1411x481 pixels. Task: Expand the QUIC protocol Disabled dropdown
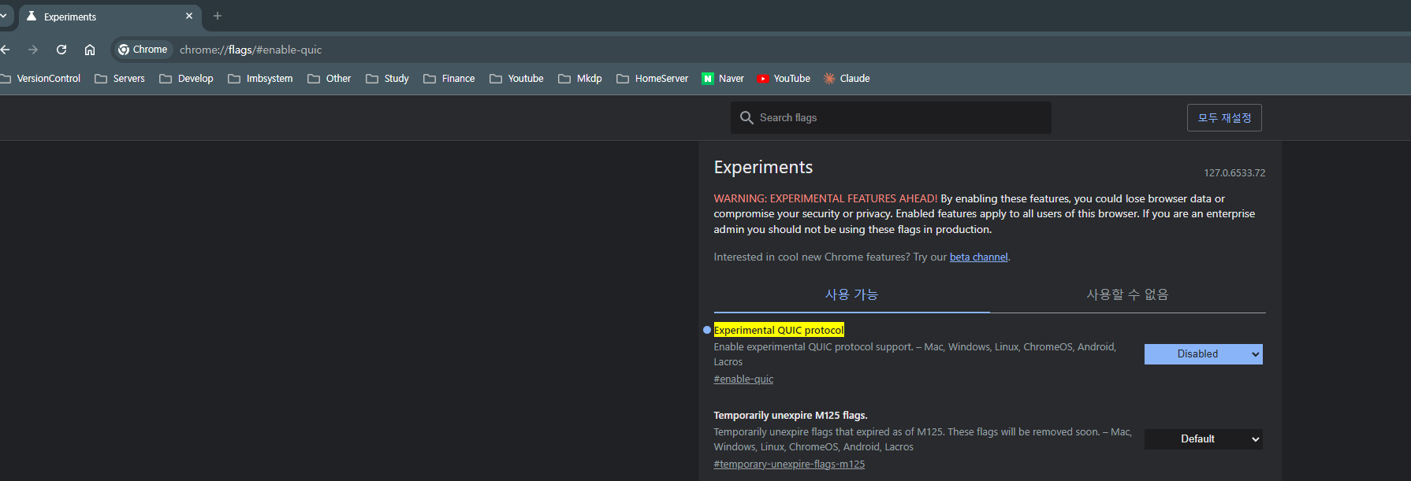[1203, 354]
